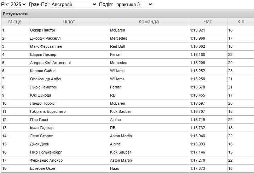Click the Пілот column header
Image resolution: width=254 pixels, height=173 pixels.
[x=69, y=22]
